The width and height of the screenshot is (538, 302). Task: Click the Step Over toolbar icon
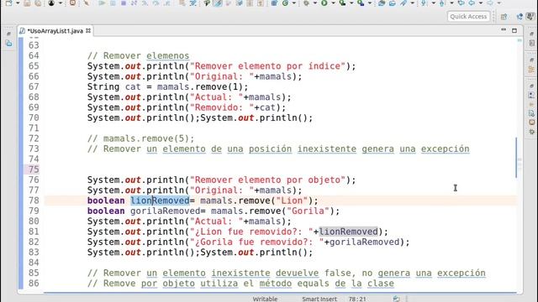point(156,3)
